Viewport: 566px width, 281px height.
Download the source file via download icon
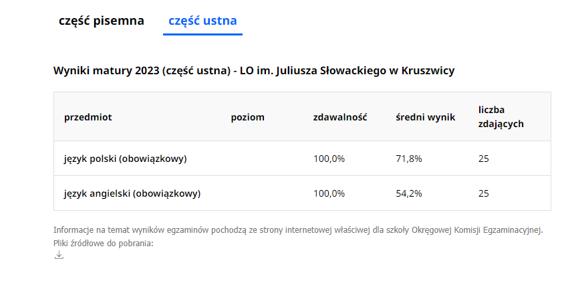coord(59,255)
